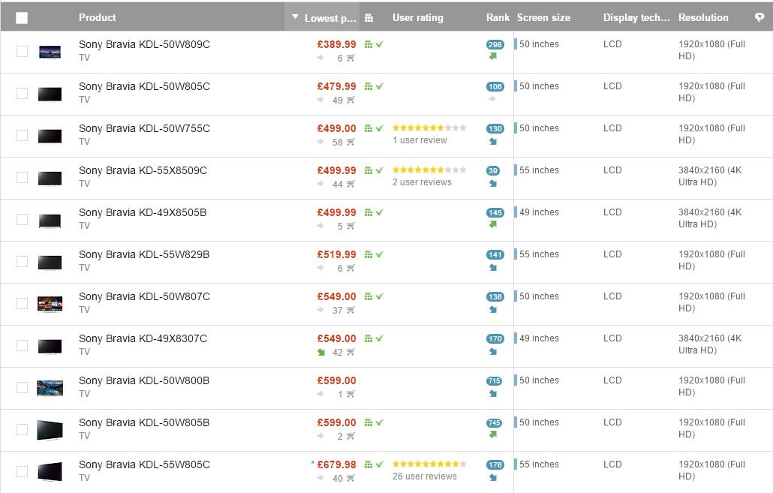Click the shop cart icon beside 58 for KDL-50W755C
The image size is (773, 493).
pyautogui.click(x=350, y=142)
